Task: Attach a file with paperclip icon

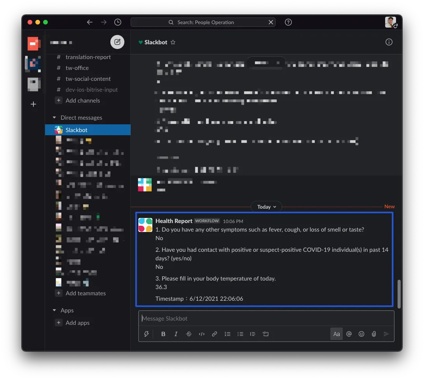Action: point(374,334)
